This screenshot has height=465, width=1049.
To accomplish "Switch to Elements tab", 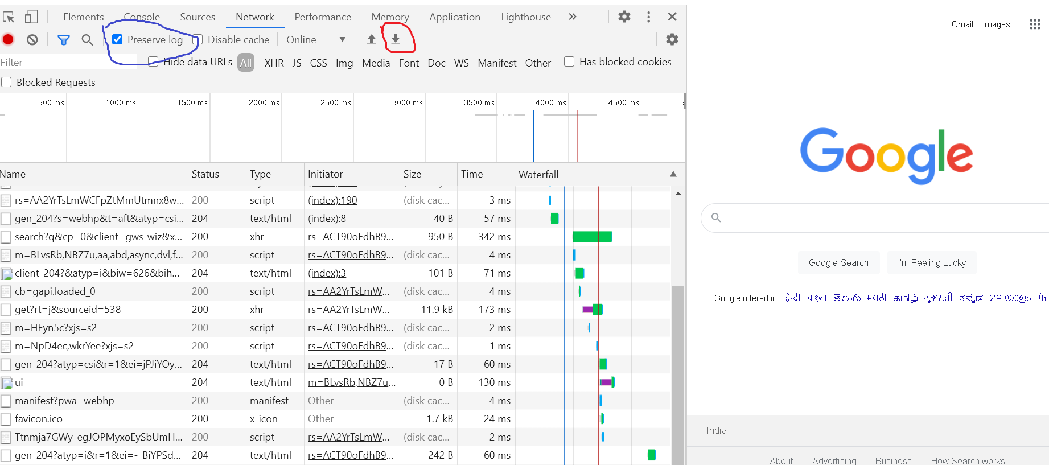I will point(83,17).
